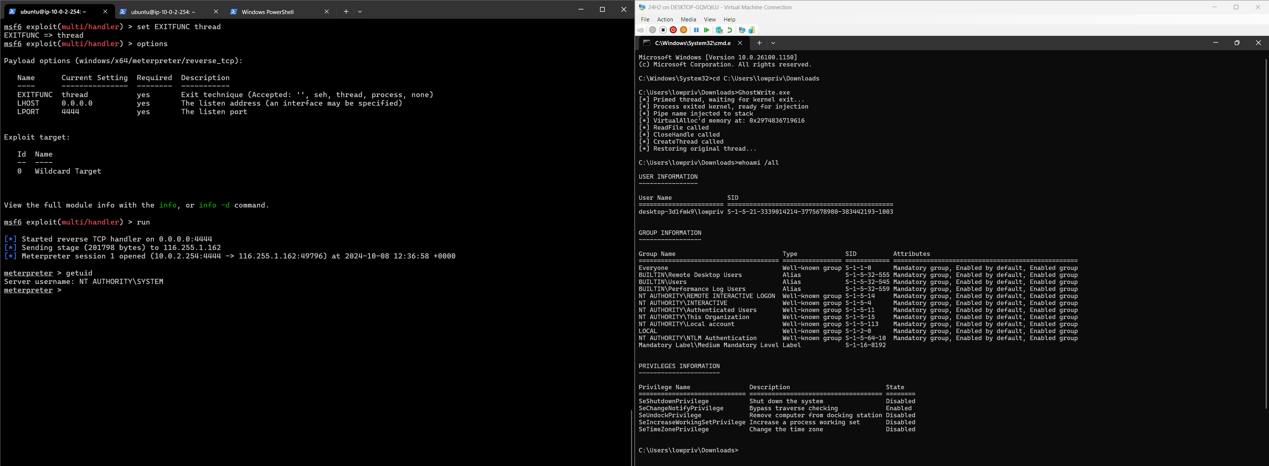The height and width of the screenshot is (466, 1269).
Task: Reset VM using green play icon
Action: click(706, 30)
